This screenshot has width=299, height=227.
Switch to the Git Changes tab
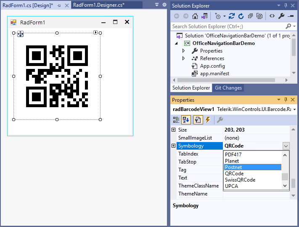228,88
